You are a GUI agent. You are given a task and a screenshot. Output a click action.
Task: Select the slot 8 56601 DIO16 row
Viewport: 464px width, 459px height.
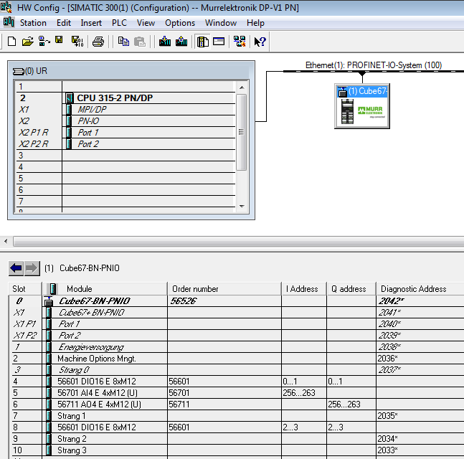237,427
